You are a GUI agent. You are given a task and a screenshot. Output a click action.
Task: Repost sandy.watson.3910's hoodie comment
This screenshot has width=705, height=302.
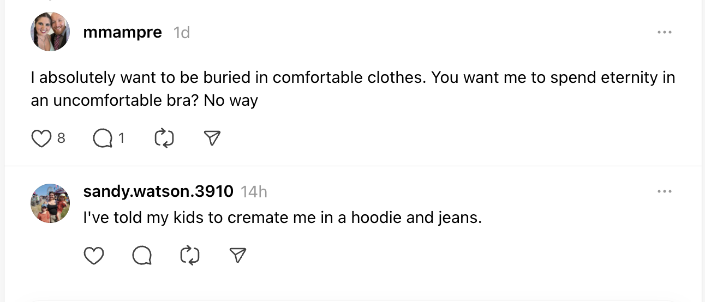(x=190, y=255)
